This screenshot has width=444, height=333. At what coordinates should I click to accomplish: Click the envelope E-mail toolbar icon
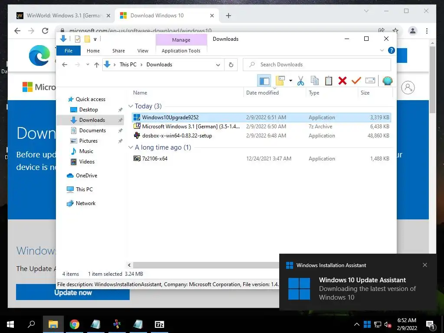(x=370, y=81)
